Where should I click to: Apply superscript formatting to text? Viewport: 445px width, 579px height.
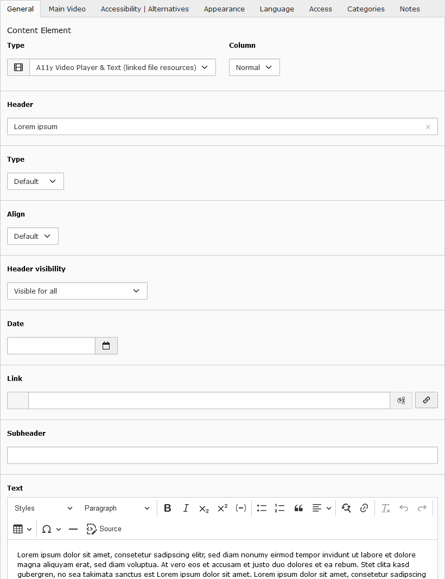pyautogui.click(x=221, y=508)
